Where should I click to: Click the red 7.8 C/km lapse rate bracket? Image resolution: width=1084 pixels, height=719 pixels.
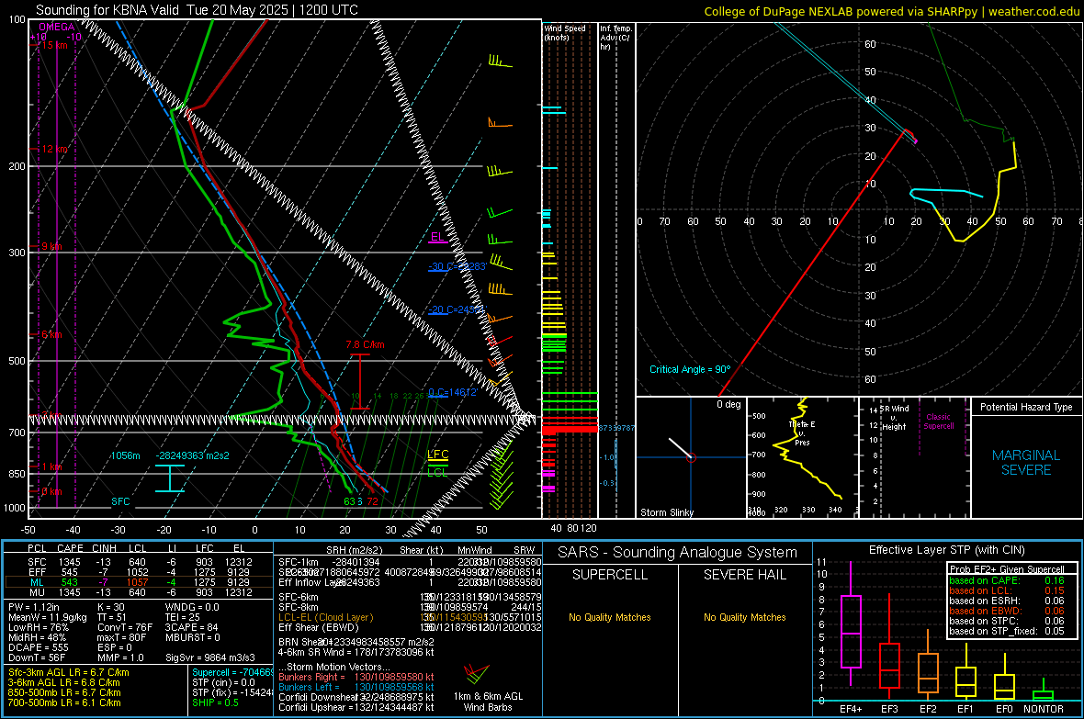[360, 382]
